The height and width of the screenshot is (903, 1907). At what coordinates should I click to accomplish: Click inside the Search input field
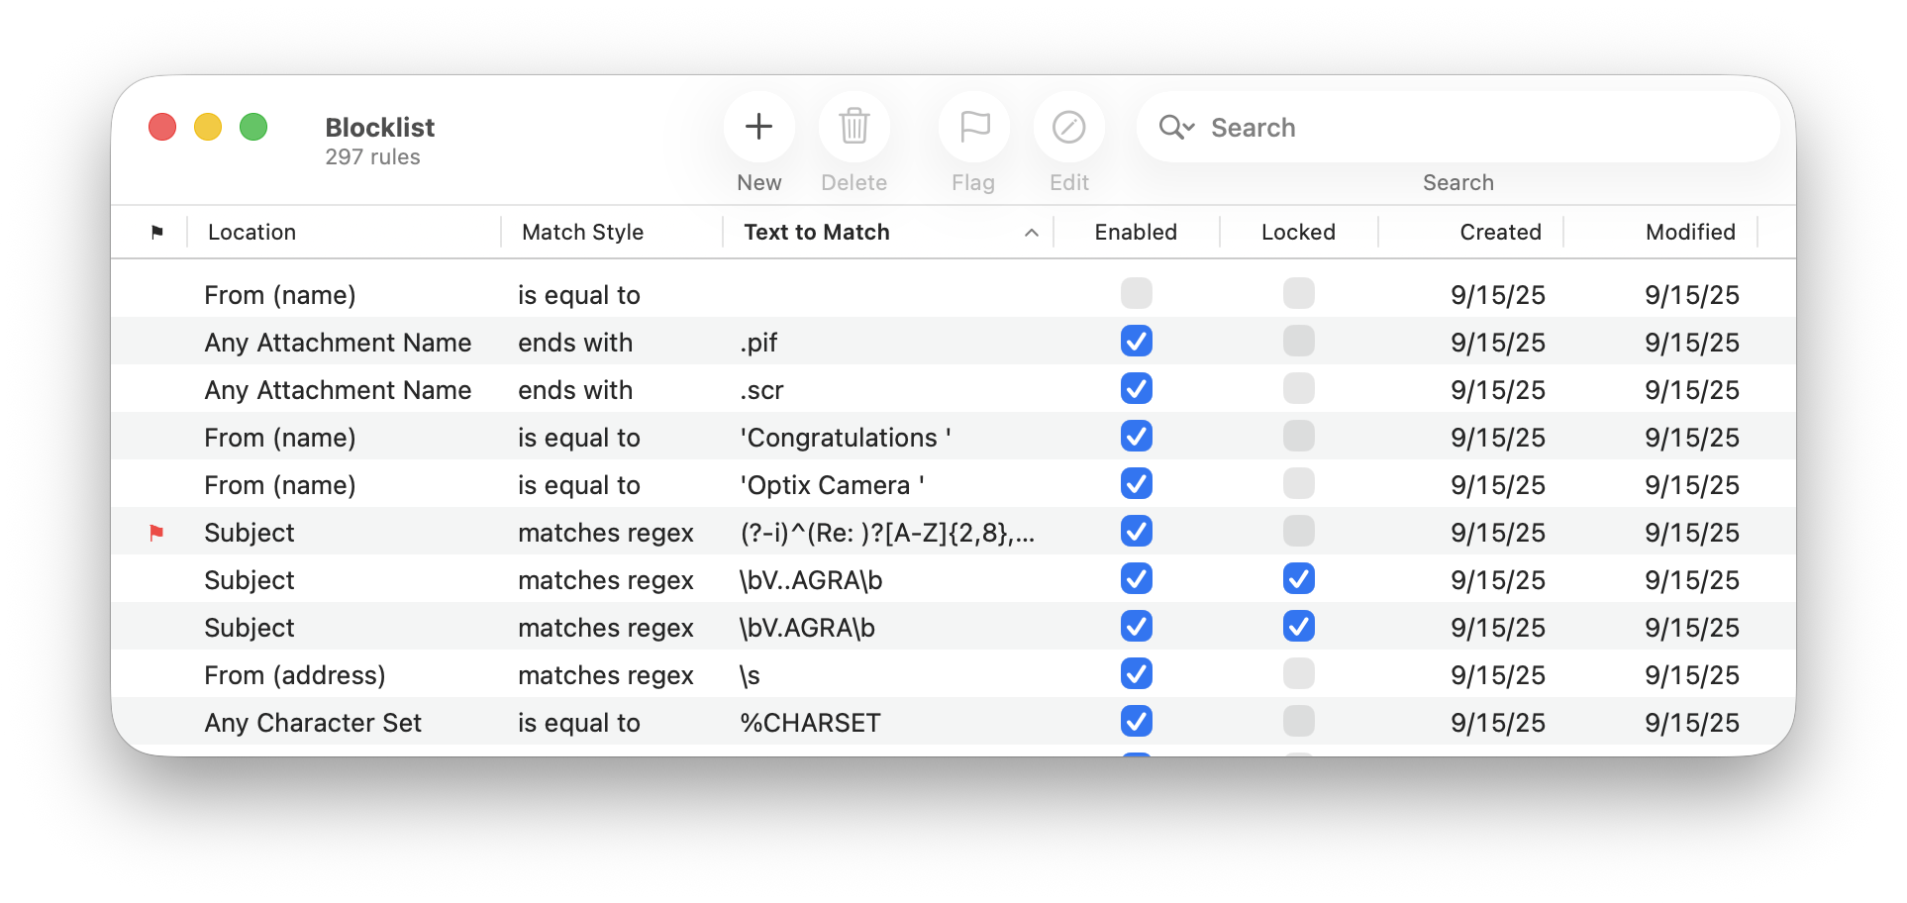[x=1386, y=127]
